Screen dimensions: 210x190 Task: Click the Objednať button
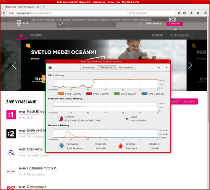coord(174,24)
